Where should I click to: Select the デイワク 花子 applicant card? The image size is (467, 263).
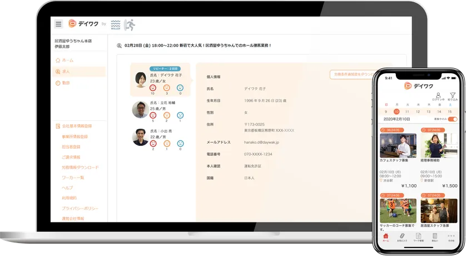click(160, 80)
